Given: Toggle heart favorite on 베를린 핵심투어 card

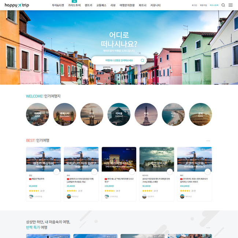Looking at the screenshot, I should (x=56, y=171).
